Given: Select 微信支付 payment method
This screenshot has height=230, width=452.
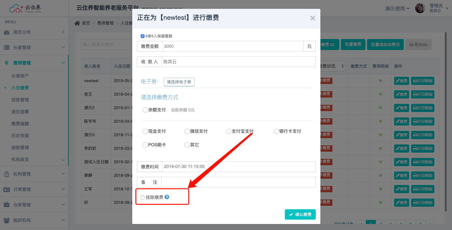Looking at the screenshot, I should point(187,132).
